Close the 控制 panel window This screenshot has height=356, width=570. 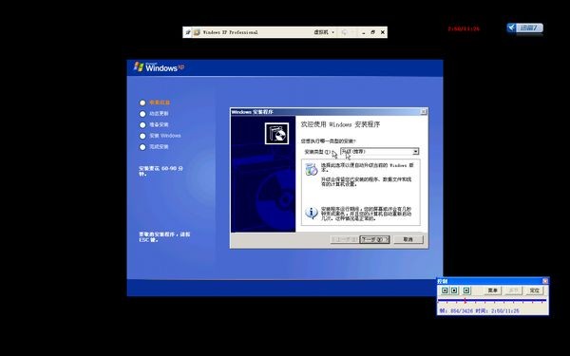pyautogui.click(x=545, y=281)
